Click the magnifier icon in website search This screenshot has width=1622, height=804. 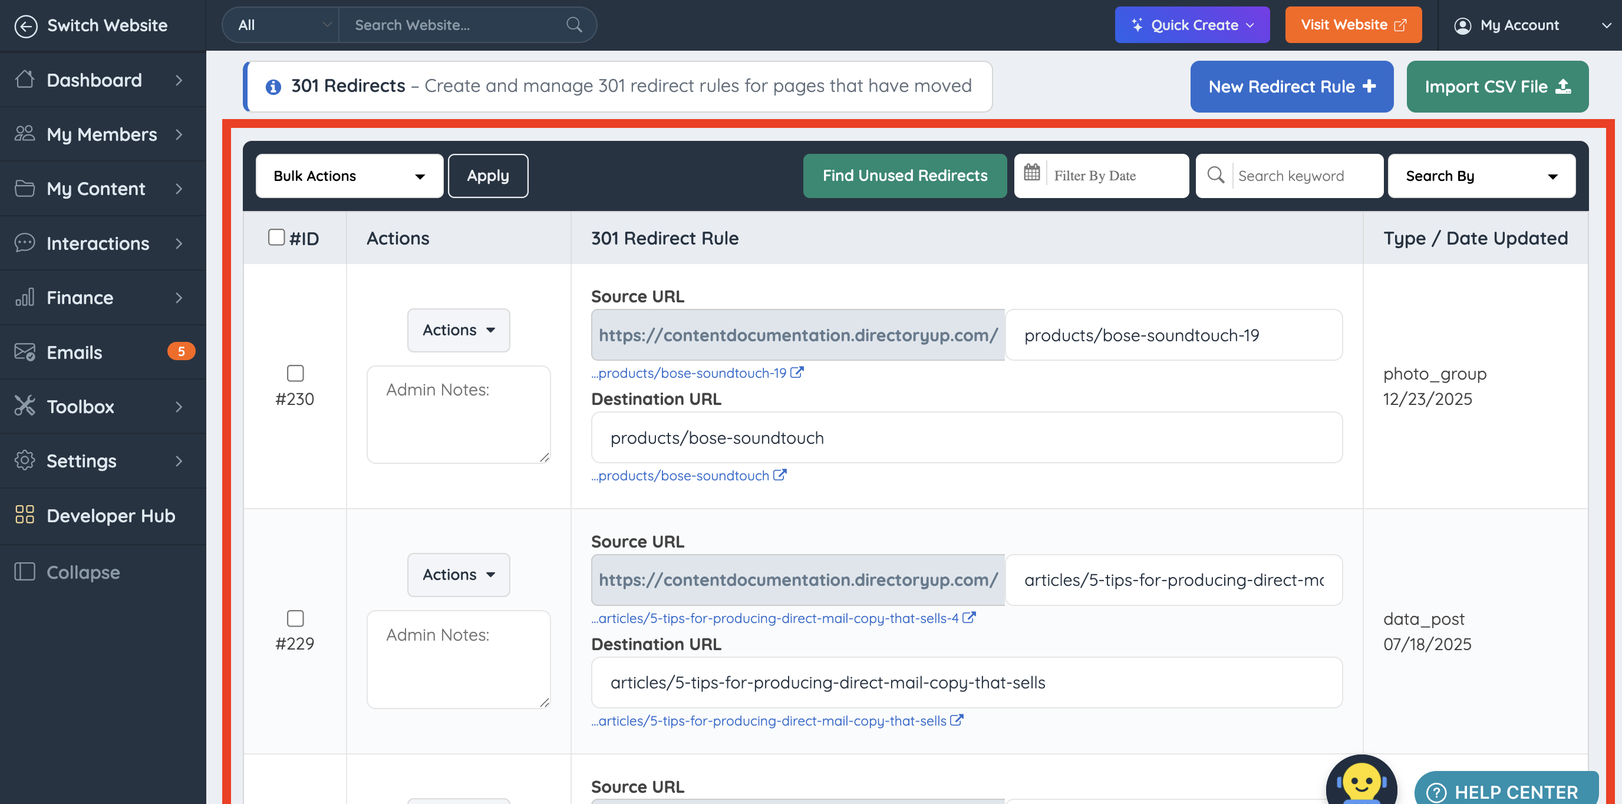point(573,25)
